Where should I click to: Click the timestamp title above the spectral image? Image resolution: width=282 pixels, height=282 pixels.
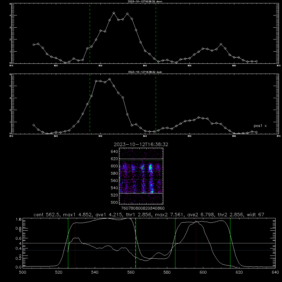[141, 144]
